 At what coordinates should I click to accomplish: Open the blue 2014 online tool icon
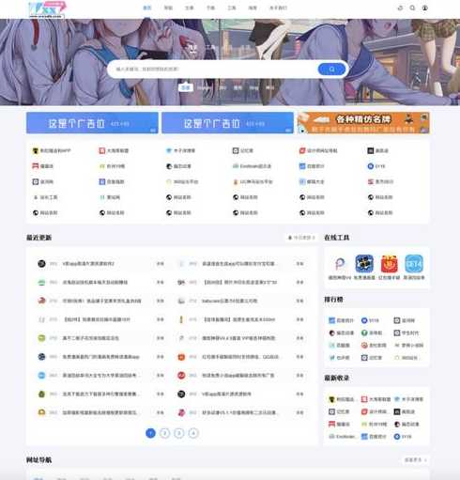click(x=414, y=264)
